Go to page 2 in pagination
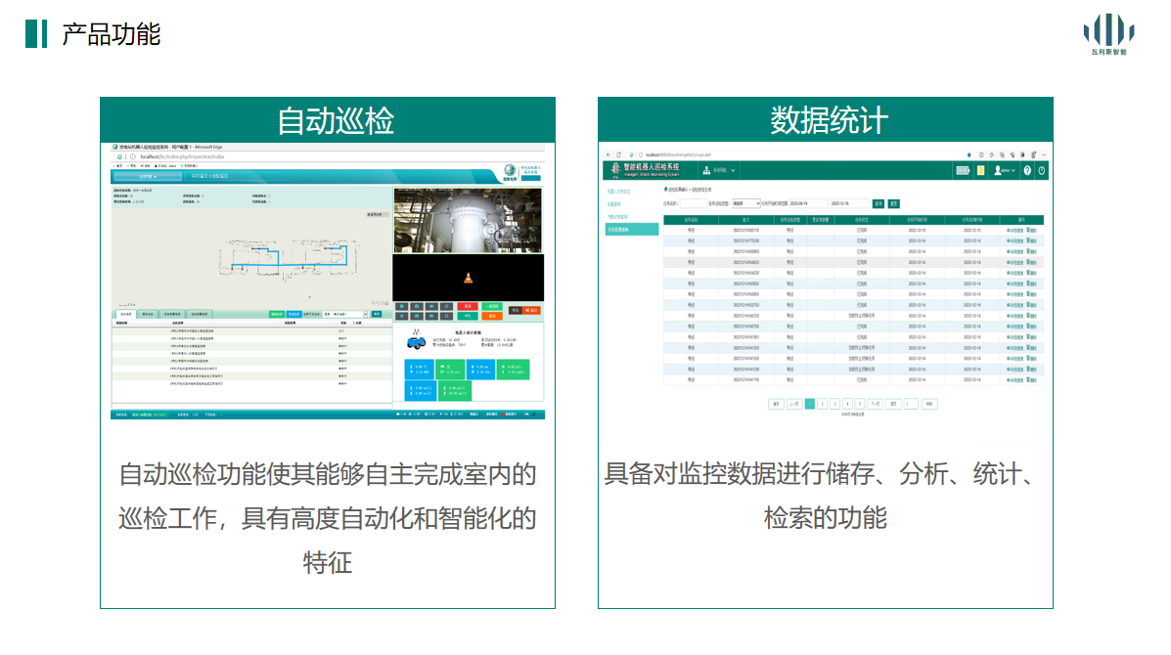 822,403
